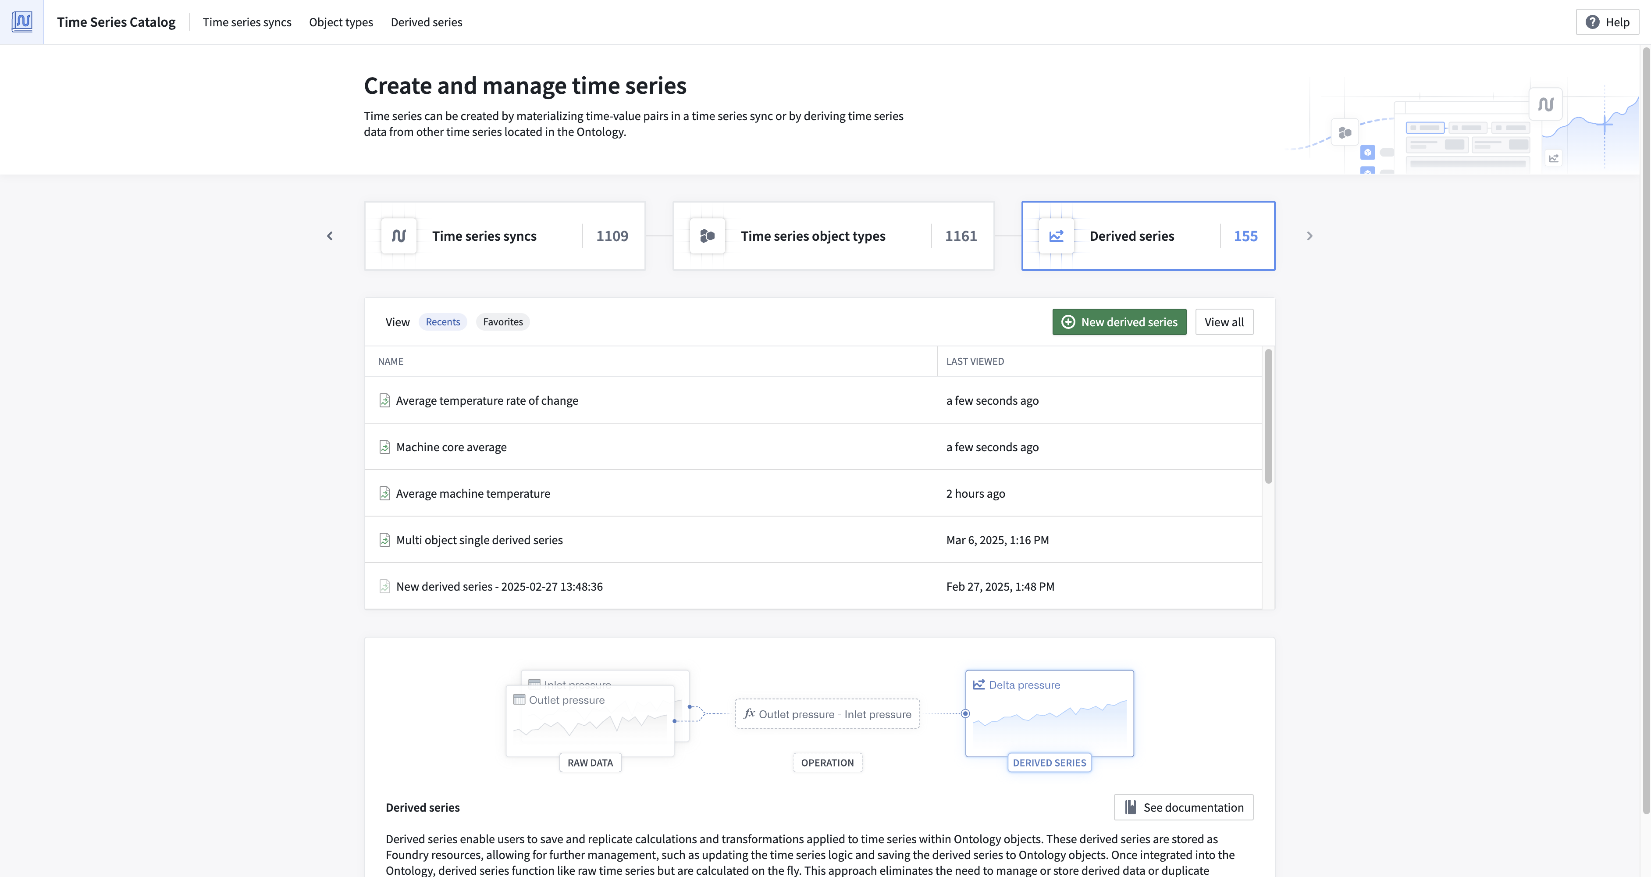Click the View all button

pyautogui.click(x=1224, y=322)
